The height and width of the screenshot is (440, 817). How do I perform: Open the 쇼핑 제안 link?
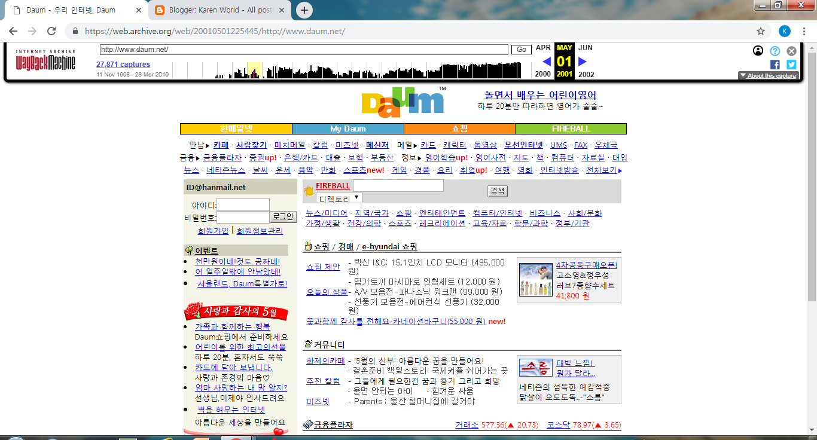[323, 267]
